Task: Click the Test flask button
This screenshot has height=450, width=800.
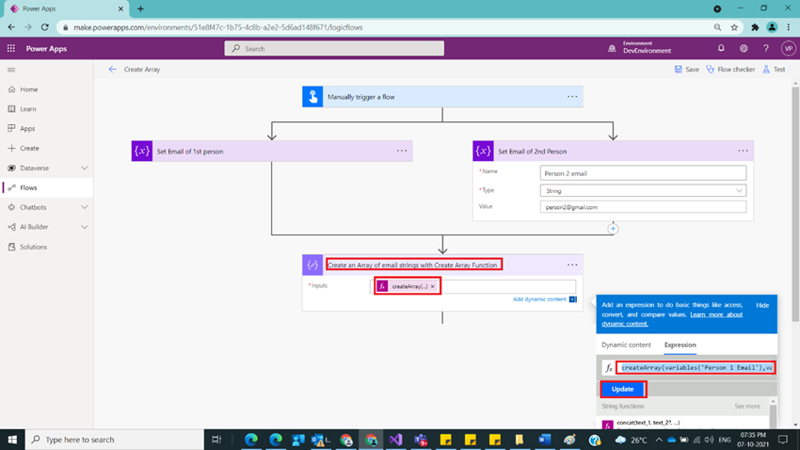Action: point(774,70)
